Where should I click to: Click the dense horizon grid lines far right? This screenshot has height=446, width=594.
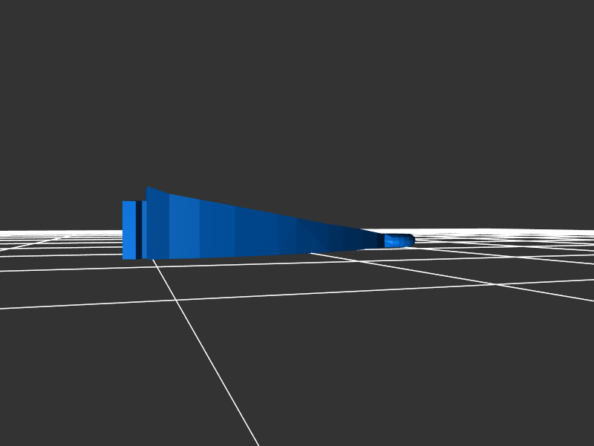pyautogui.click(x=549, y=235)
